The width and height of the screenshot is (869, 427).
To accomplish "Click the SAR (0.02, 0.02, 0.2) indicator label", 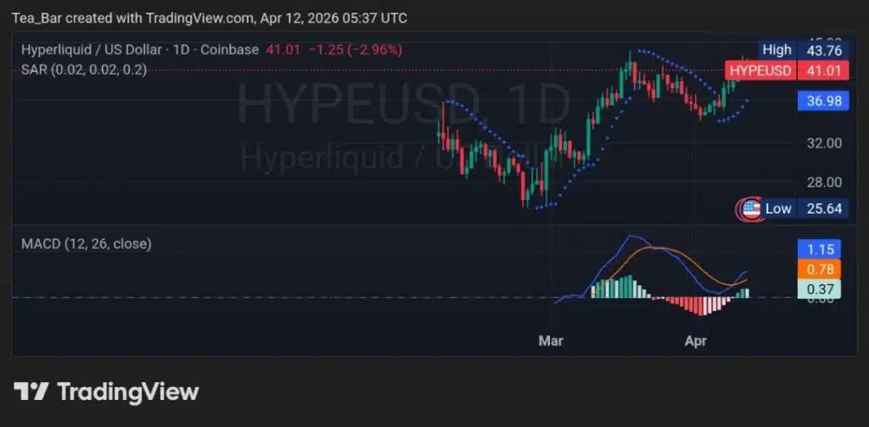I will click(x=84, y=69).
